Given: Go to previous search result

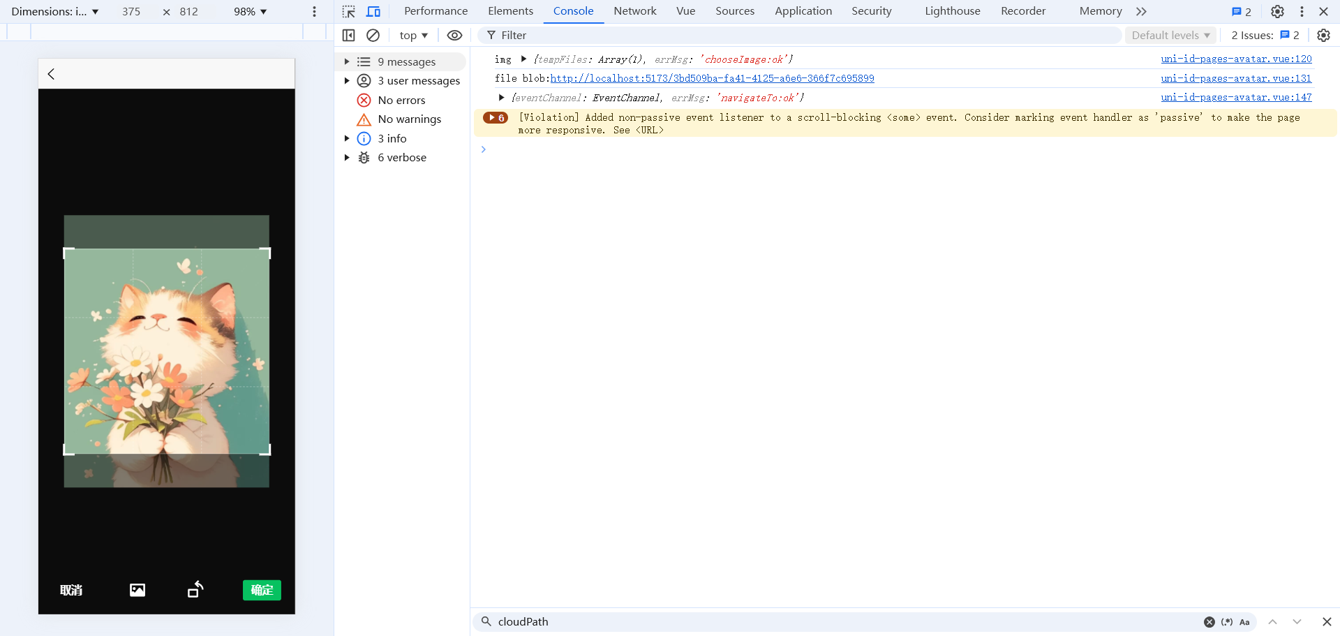Looking at the screenshot, I should click(1272, 621).
